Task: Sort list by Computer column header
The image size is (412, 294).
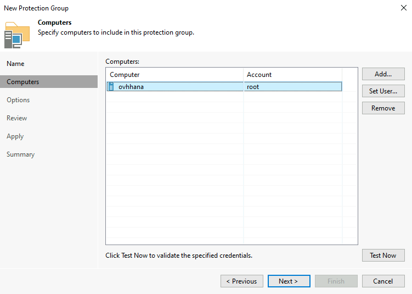Action: [x=174, y=75]
